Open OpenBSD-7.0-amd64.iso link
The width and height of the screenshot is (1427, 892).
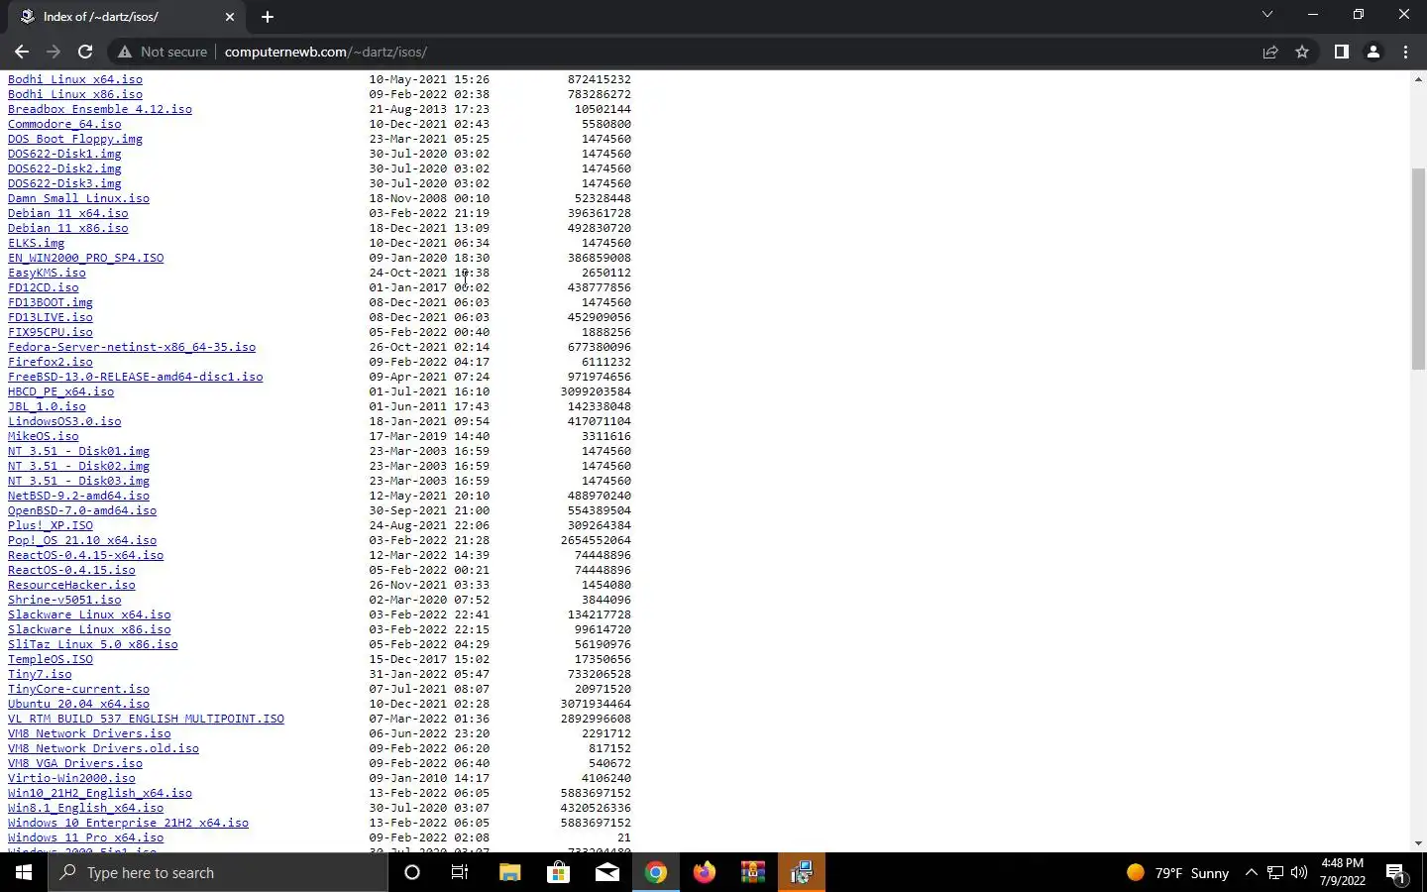click(x=82, y=510)
